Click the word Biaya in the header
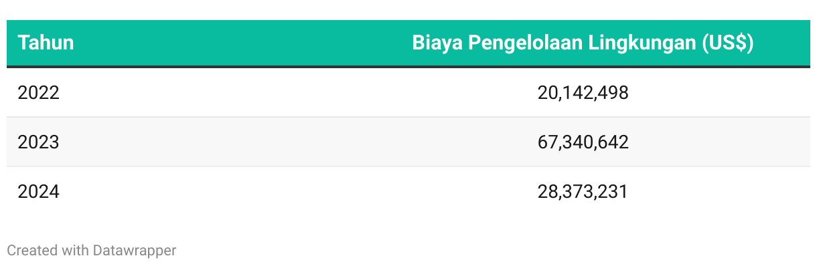This screenshot has height=266, width=817. (437, 44)
